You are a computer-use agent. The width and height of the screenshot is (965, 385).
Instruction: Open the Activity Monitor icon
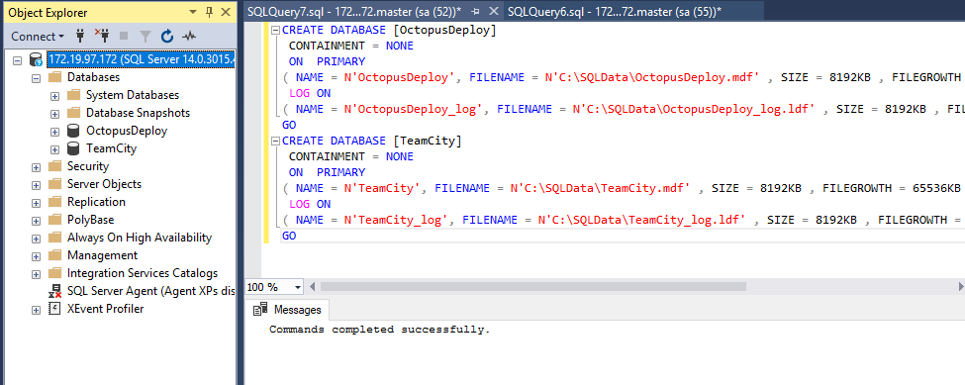point(188,37)
